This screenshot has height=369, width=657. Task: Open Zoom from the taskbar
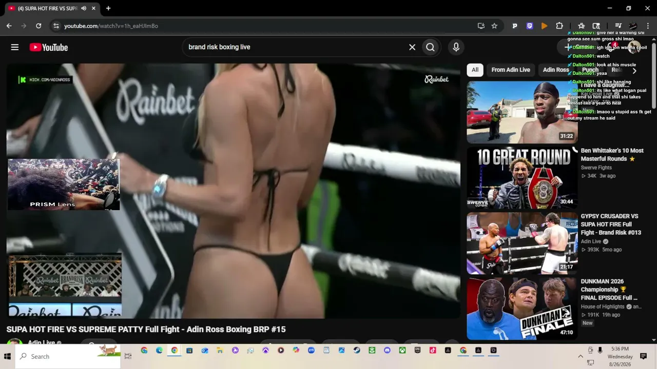[311, 351]
